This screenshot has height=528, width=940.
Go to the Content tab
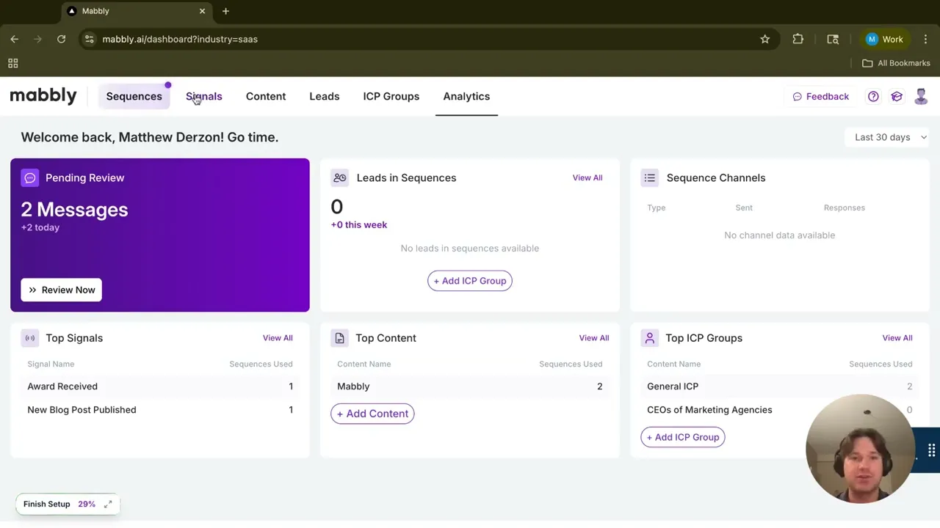266,97
